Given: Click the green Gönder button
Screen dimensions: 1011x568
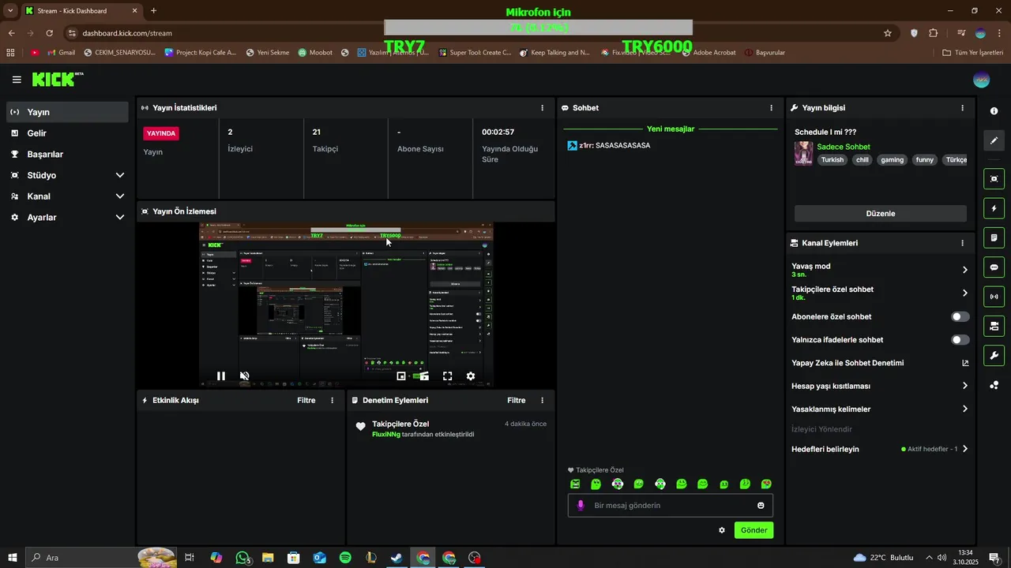Looking at the screenshot, I should point(754,530).
